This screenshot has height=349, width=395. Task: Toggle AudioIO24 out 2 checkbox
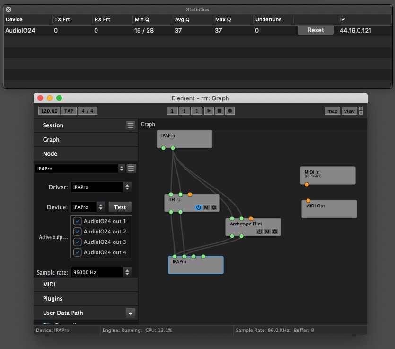coord(77,232)
